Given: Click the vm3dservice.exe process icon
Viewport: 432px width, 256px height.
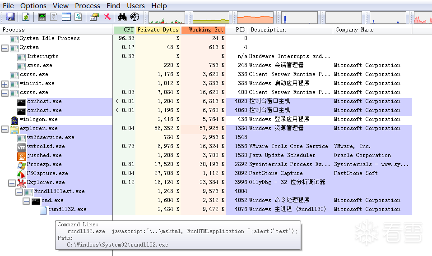Looking at the screenshot, I should point(22,139).
